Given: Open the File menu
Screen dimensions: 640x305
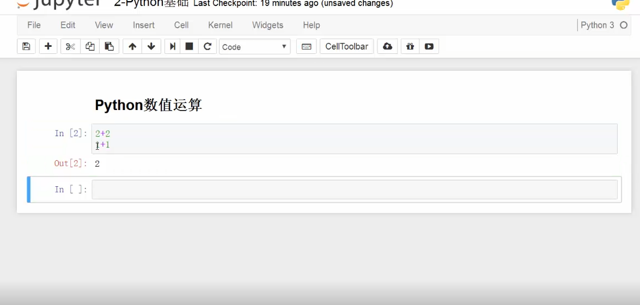Looking at the screenshot, I should click(34, 25).
